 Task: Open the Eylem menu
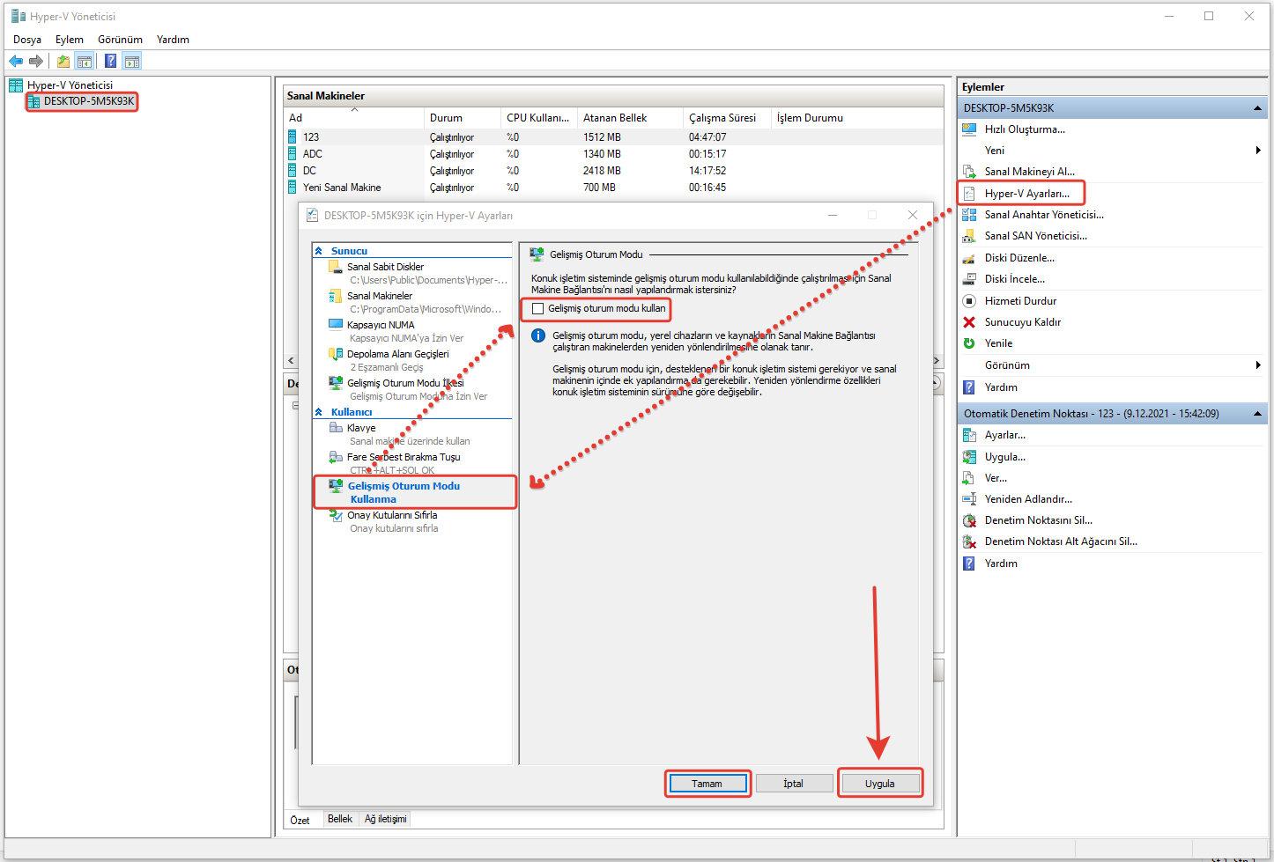tap(69, 40)
